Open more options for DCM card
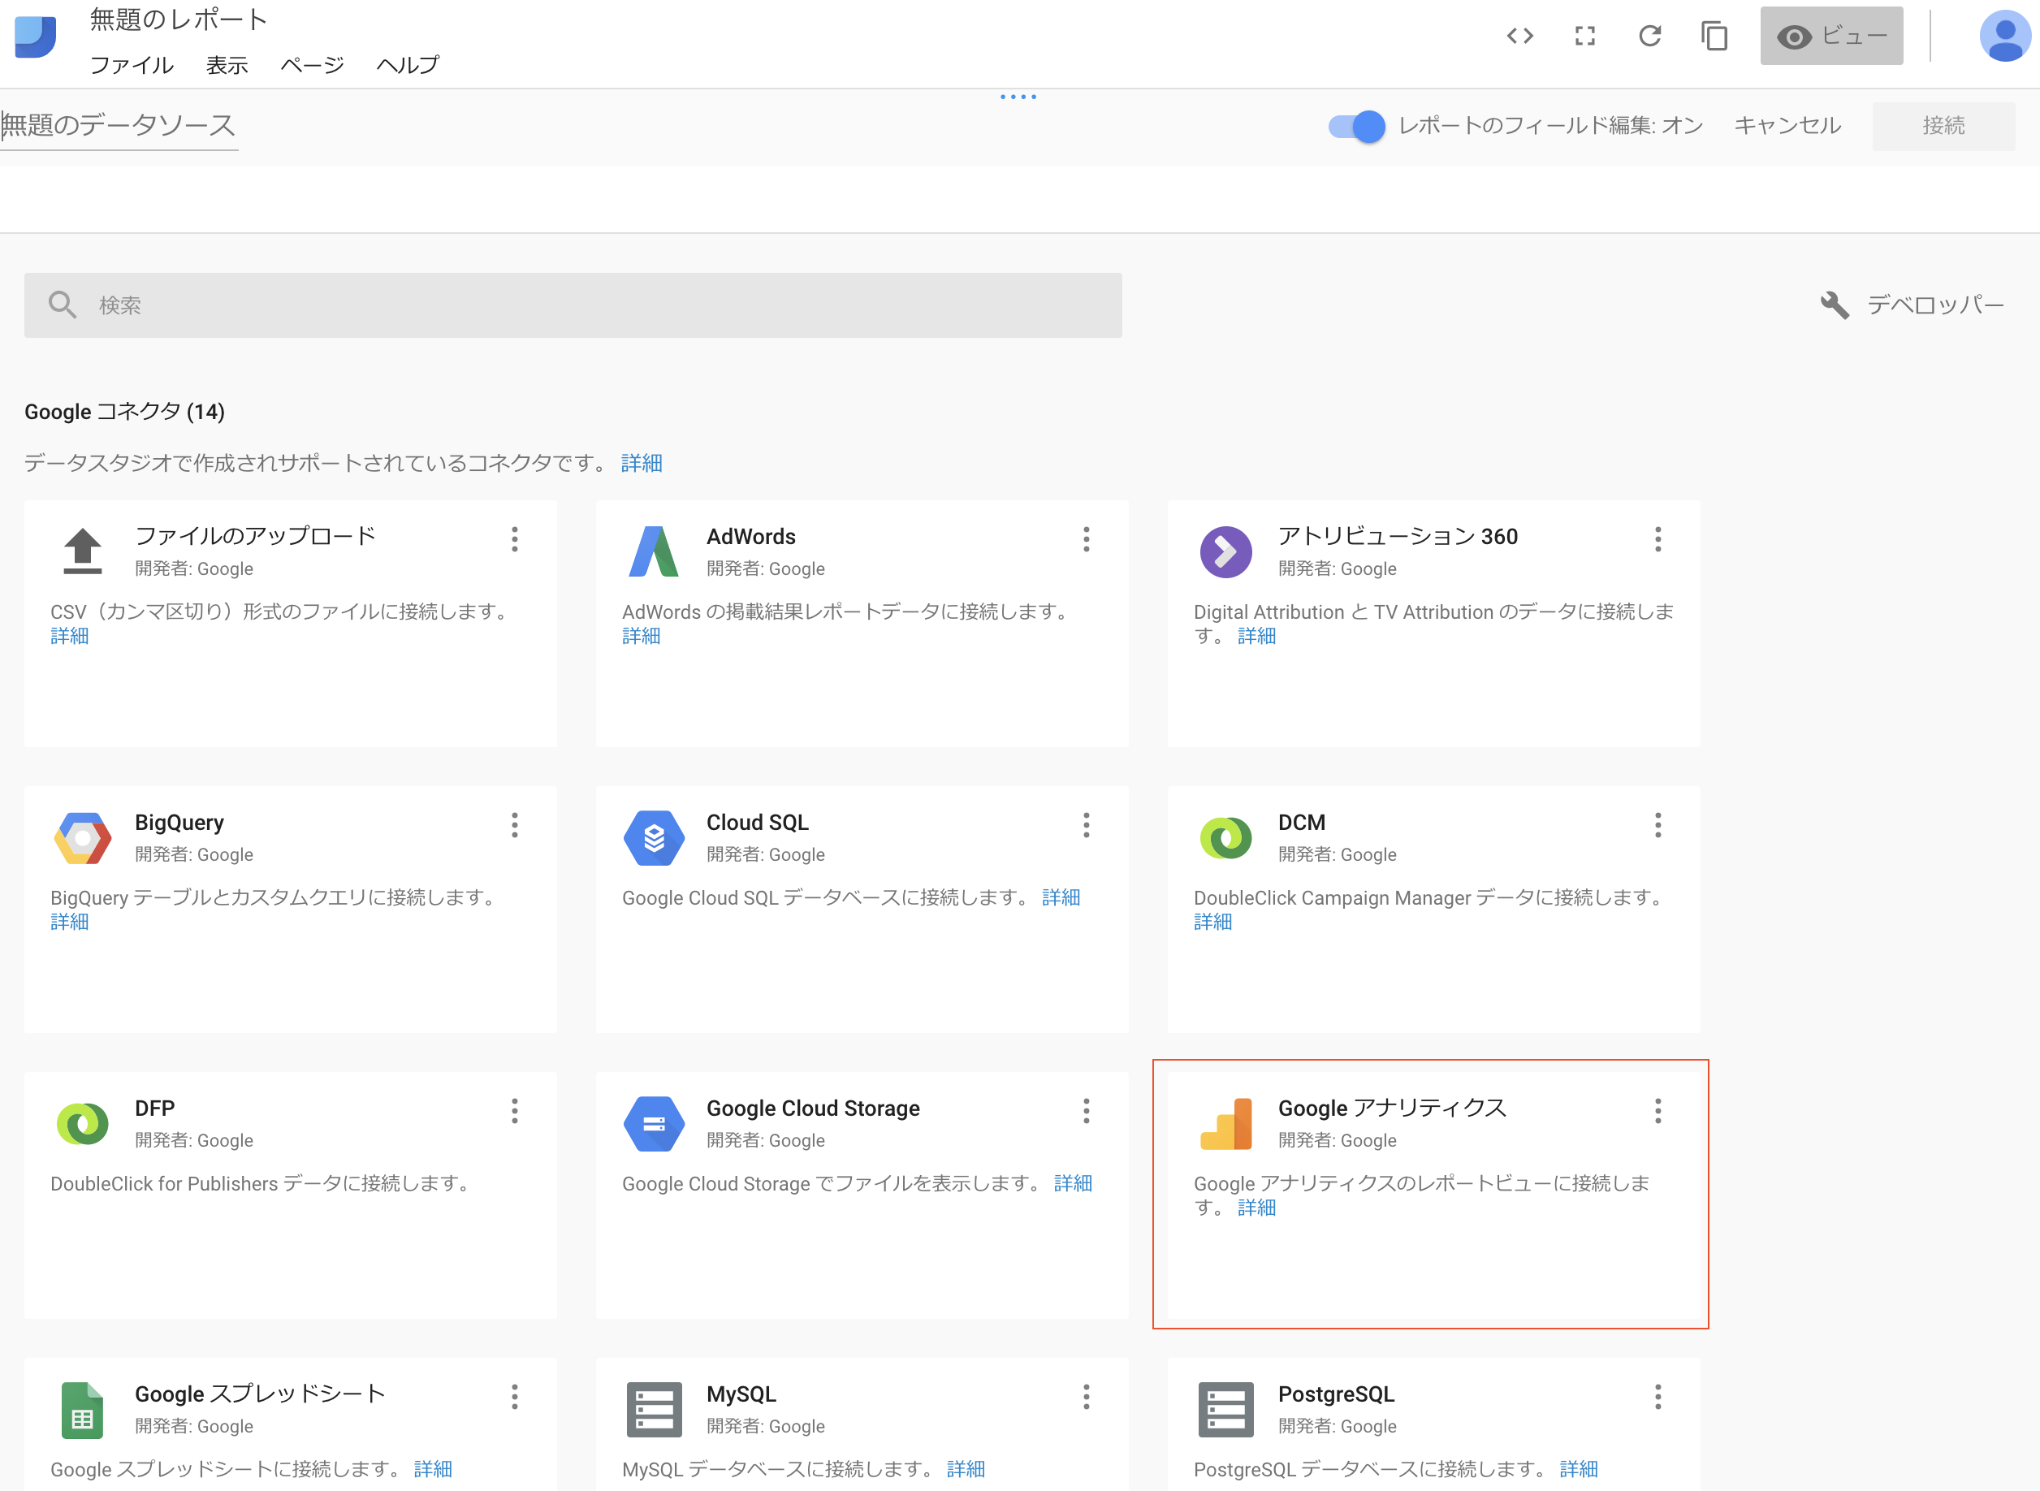Image resolution: width=2040 pixels, height=1491 pixels. point(1657,825)
